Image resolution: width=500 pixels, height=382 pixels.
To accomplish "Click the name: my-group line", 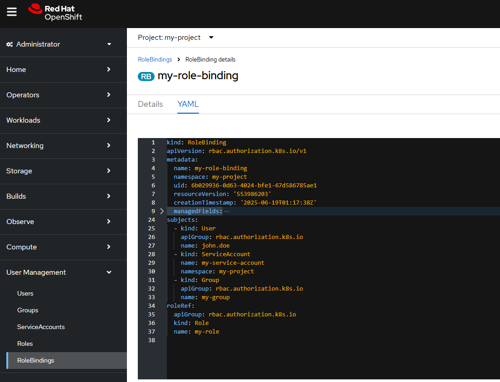I will 205,297.
